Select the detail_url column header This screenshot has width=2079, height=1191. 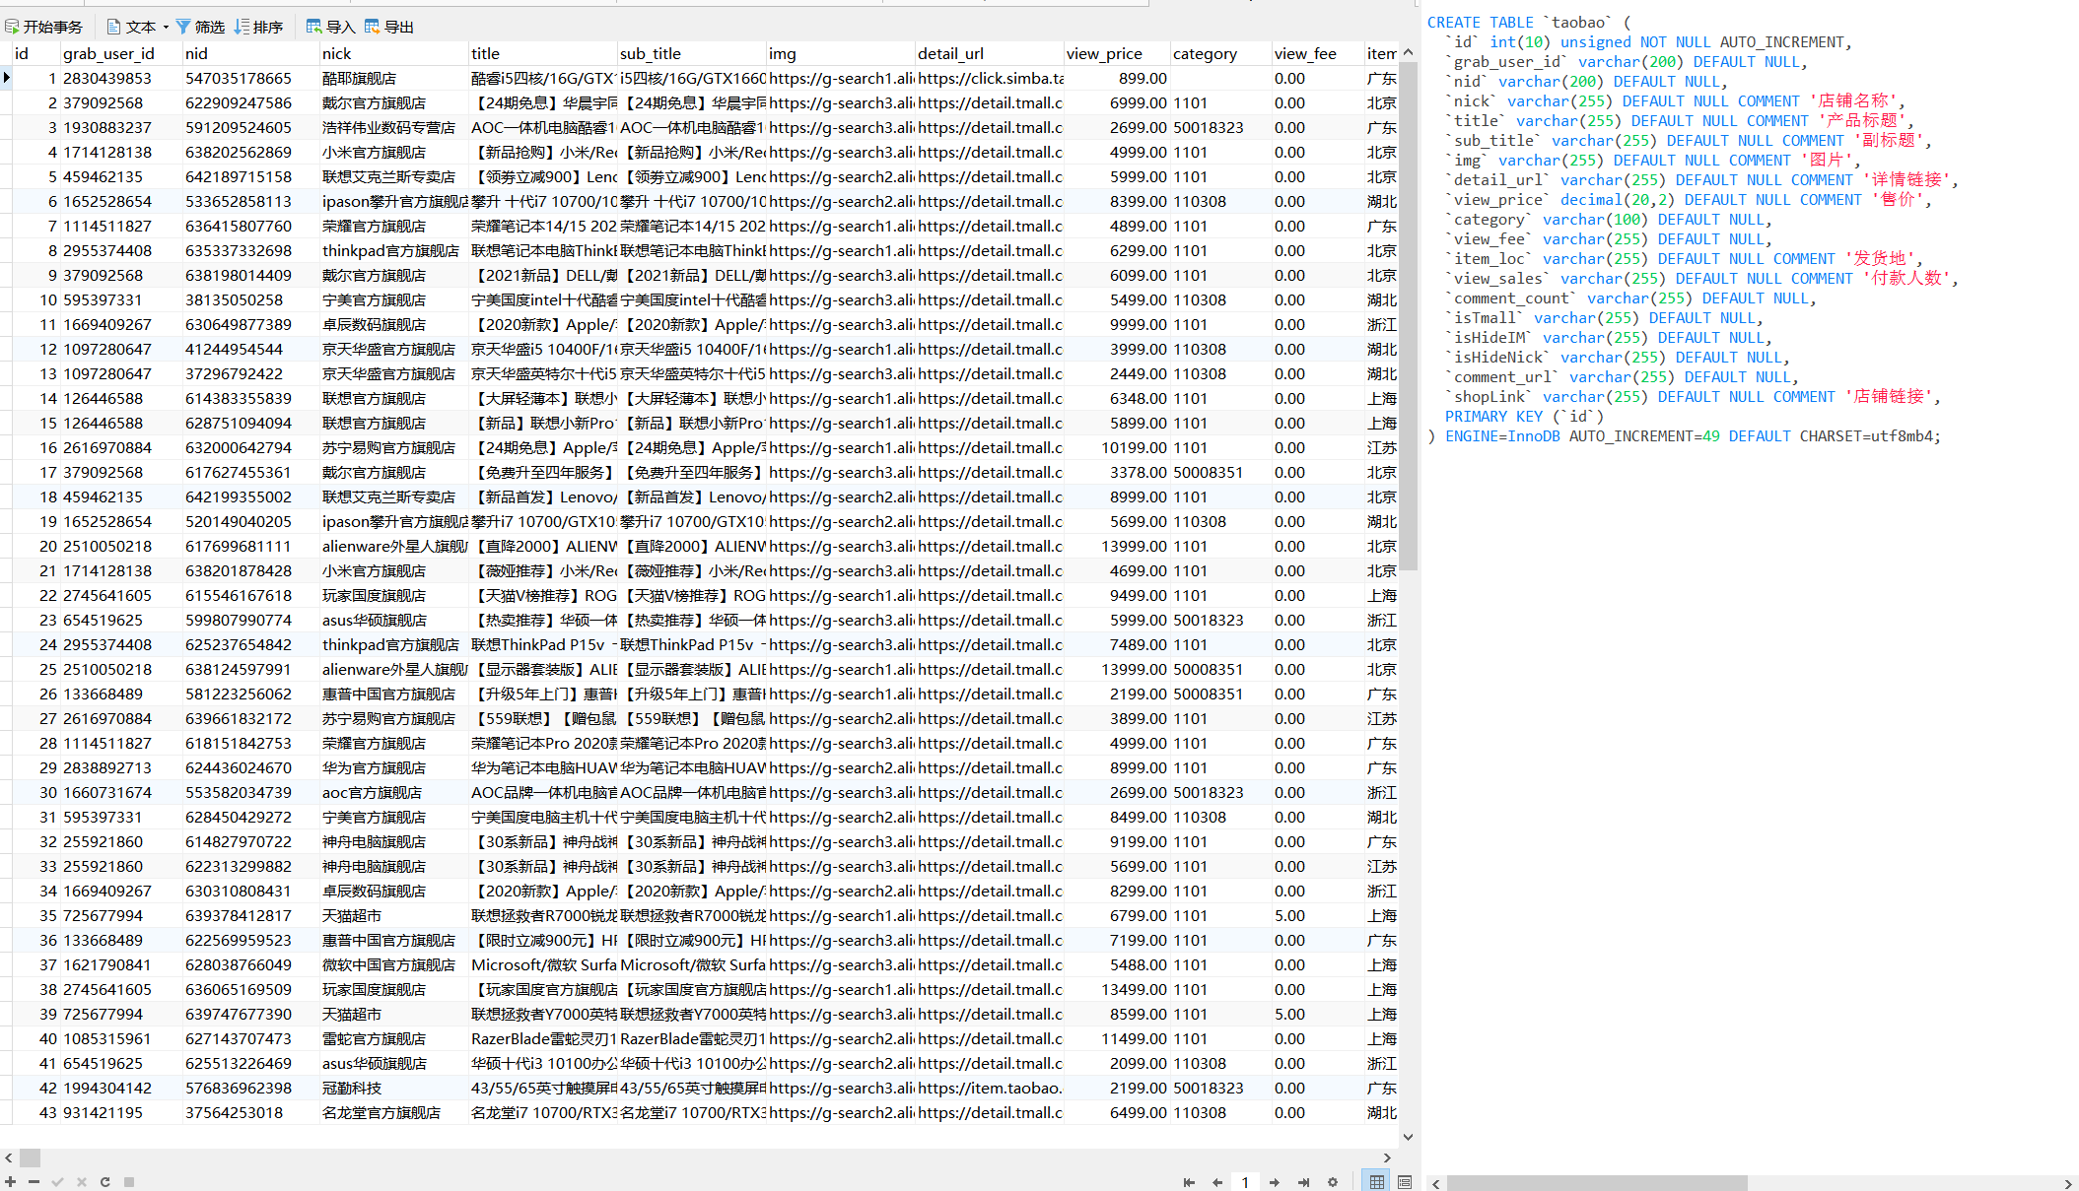pyautogui.click(x=990, y=54)
